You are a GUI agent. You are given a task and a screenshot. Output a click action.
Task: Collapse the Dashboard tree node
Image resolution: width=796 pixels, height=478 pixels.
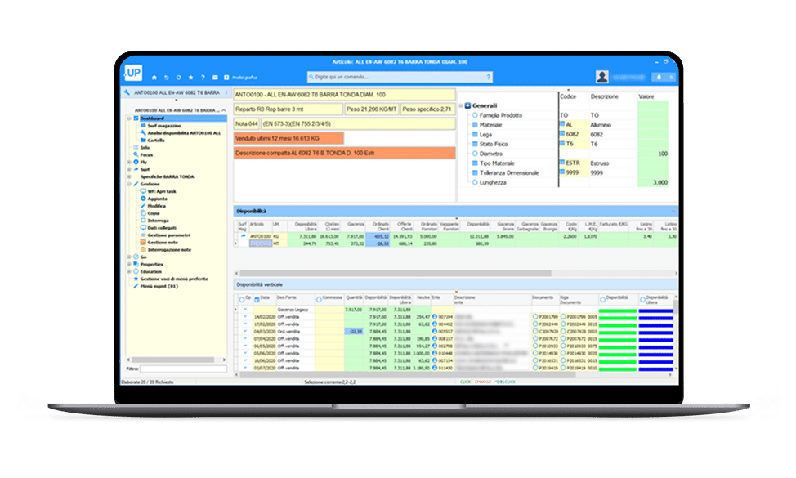(x=130, y=118)
